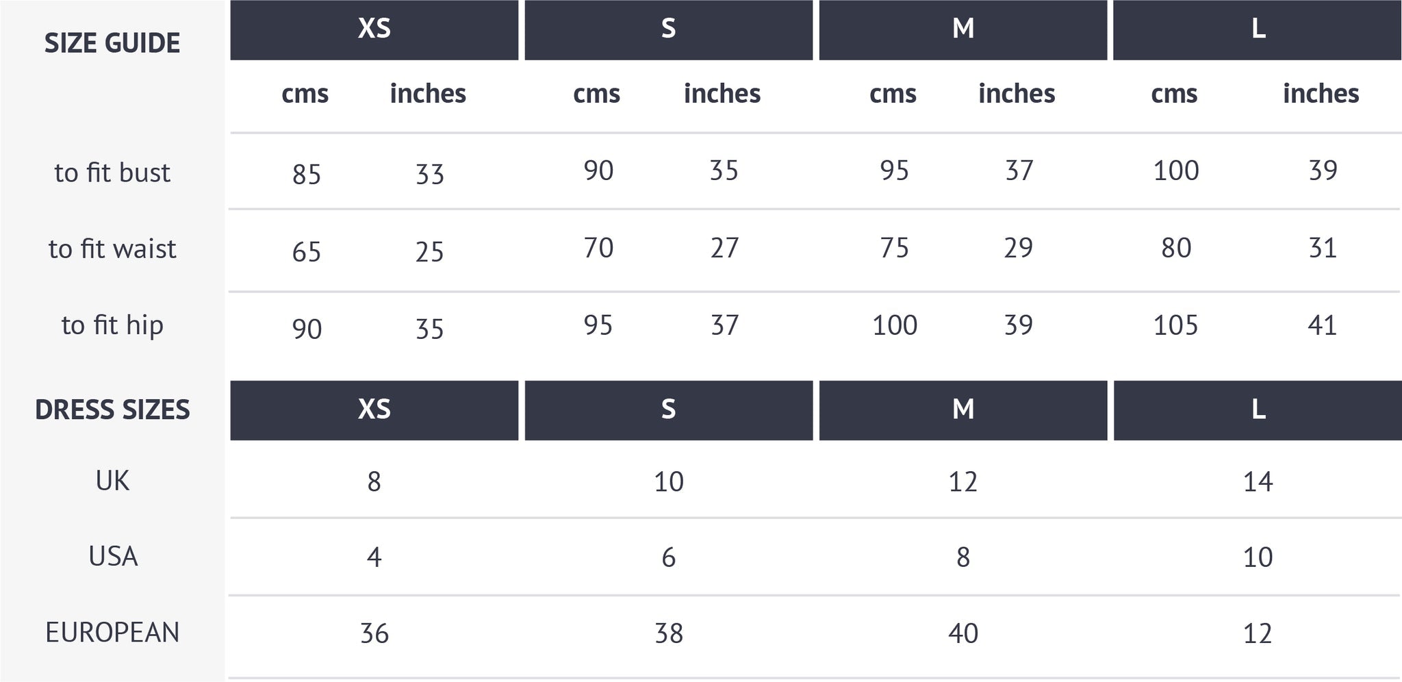Select the USA row label
1402x682 pixels.
(113, 556)
